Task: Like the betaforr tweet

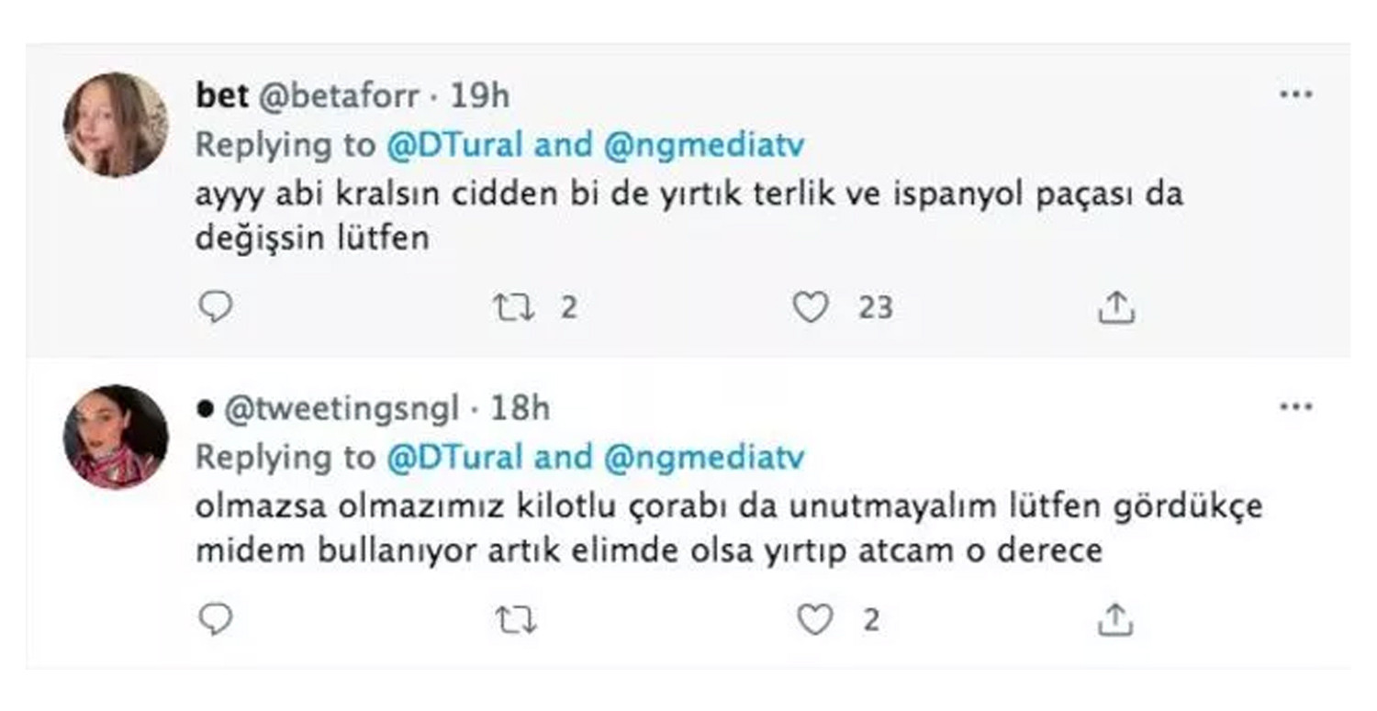Action: pyautogui.click(x=811, y=307)
